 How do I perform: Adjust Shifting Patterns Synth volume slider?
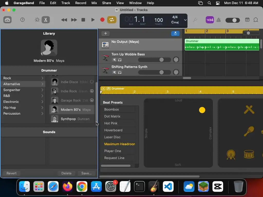coord(154,72)
